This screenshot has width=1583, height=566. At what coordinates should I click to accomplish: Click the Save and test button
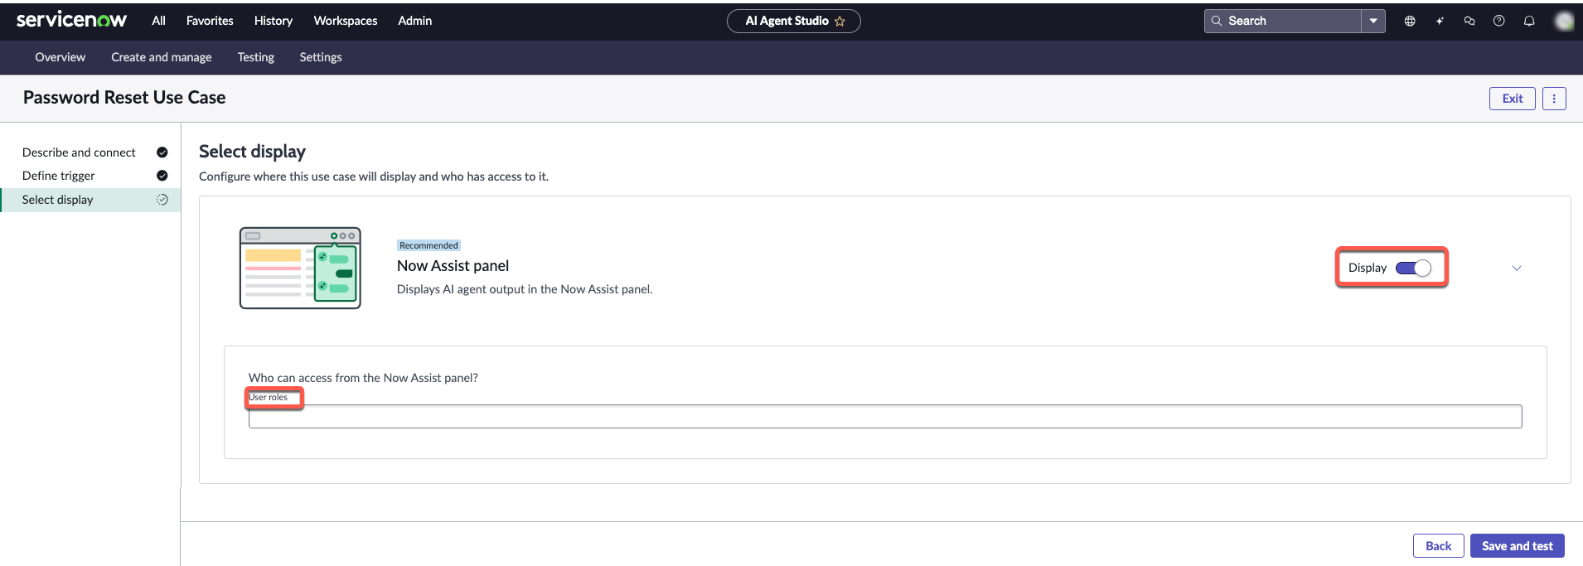point(1518,546)
